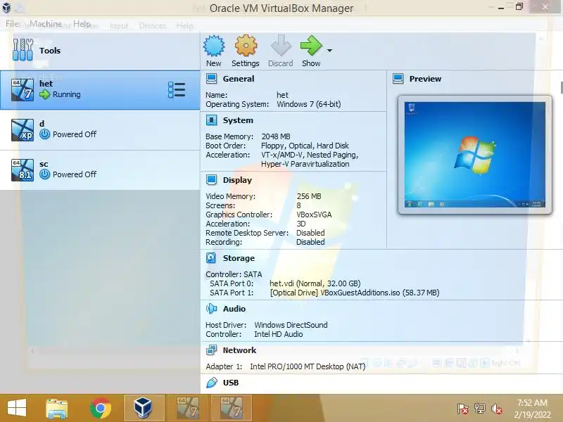This screenshot has height=422, width=563.
Task: Switch to second Windows 7 VM taskbar window
Action: [232, 408]
